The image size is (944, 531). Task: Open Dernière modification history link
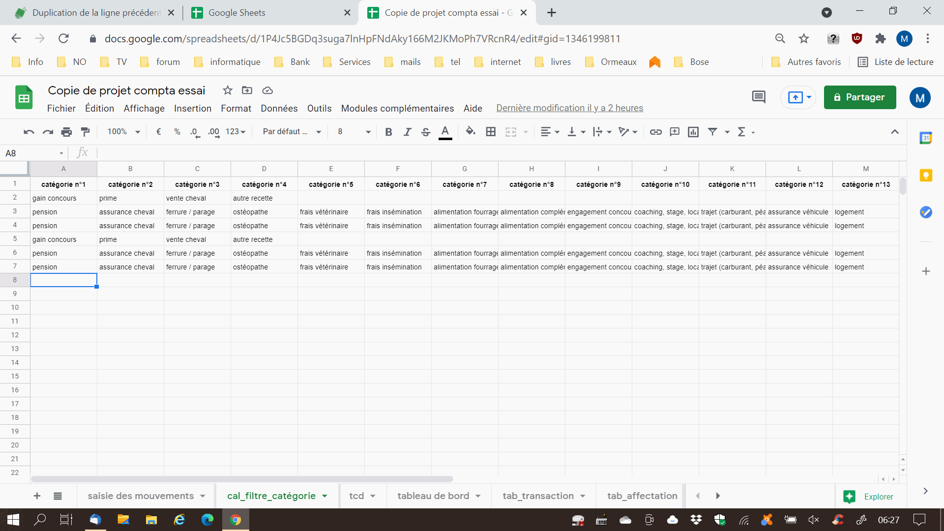(569, 108)
